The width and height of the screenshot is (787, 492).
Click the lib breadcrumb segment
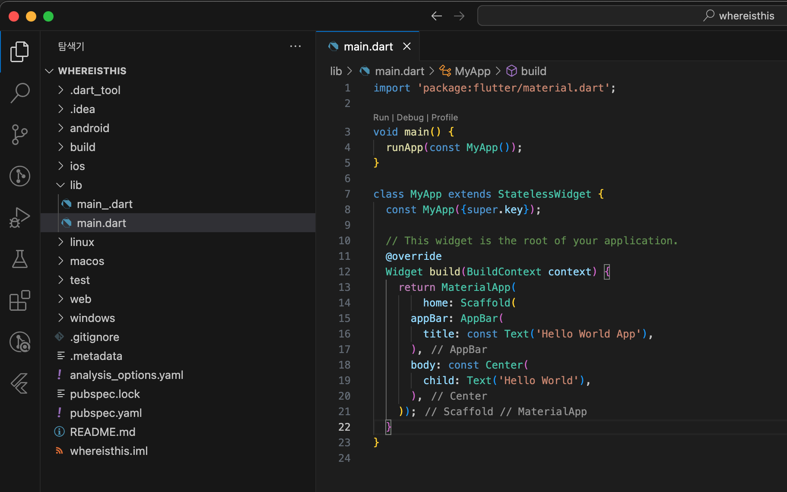pyautogui.click(x=336, y=71)
